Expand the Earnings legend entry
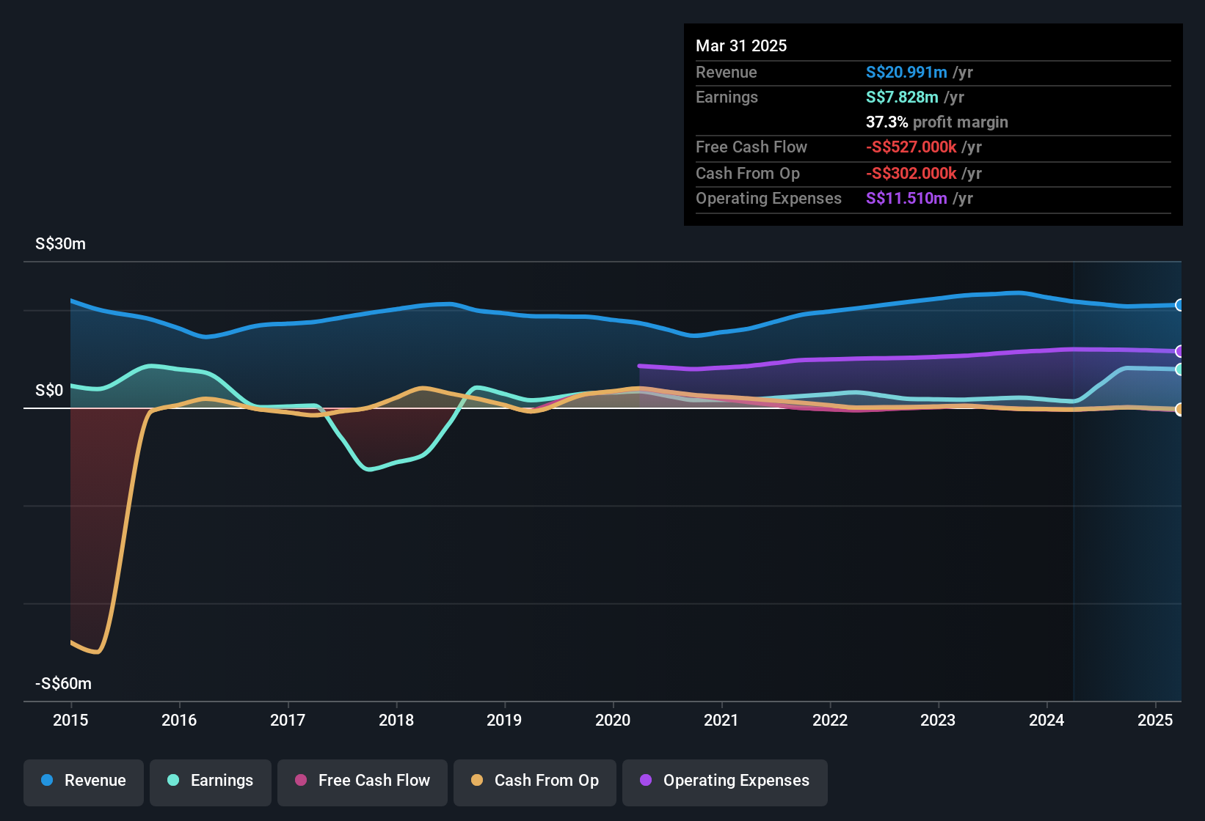 (210, 781)
